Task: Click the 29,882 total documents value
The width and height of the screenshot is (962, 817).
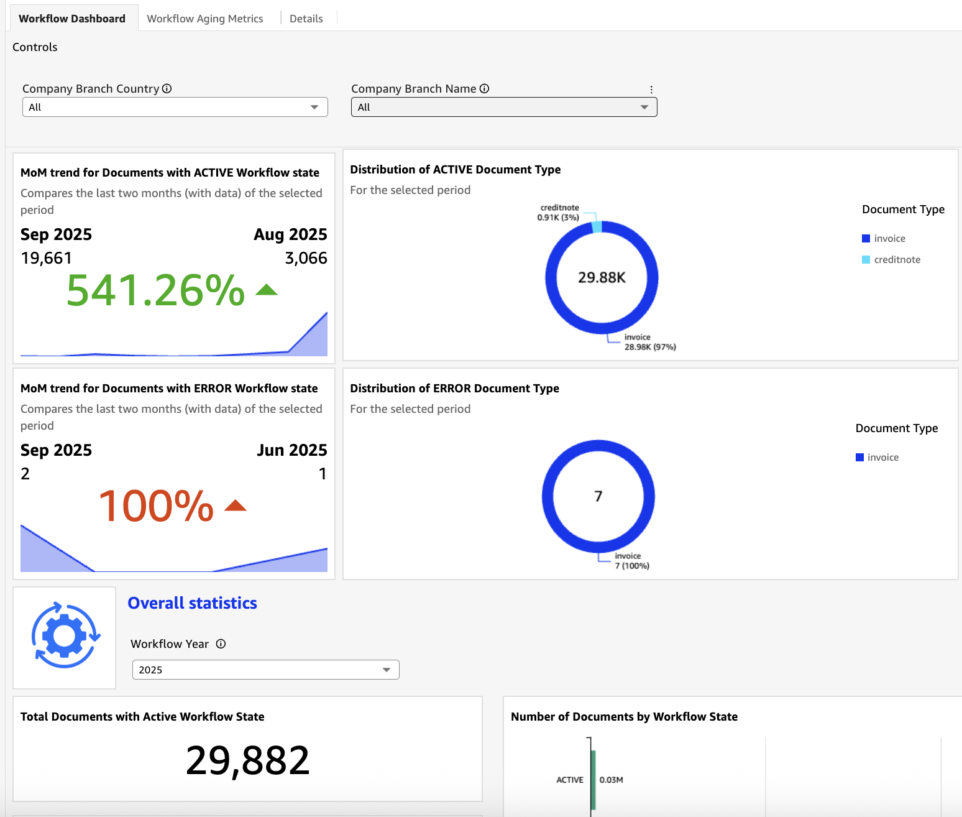Action: (247, 760)
